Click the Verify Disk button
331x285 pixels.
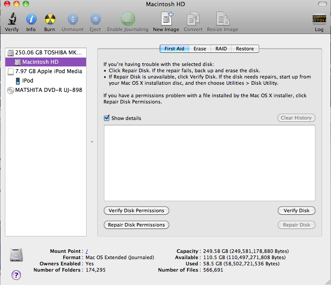[x=296, y=211]
